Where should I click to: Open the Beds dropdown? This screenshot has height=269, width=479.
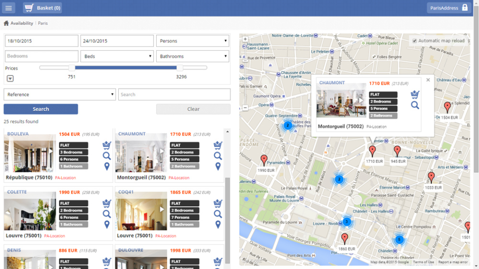[117, 56]
